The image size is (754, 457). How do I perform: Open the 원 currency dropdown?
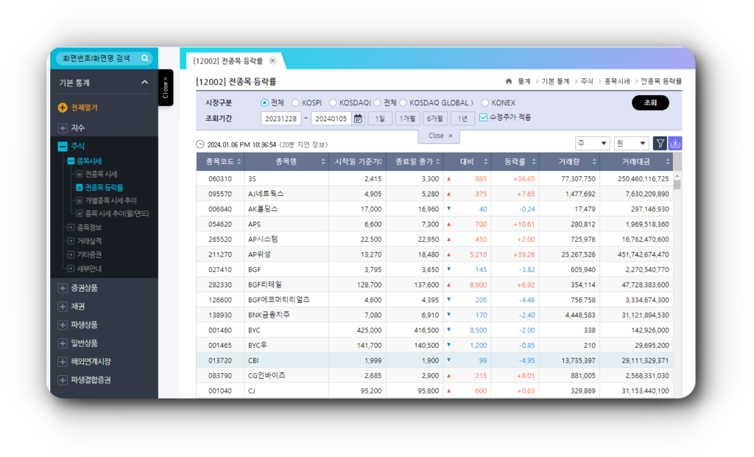(631, 144)
